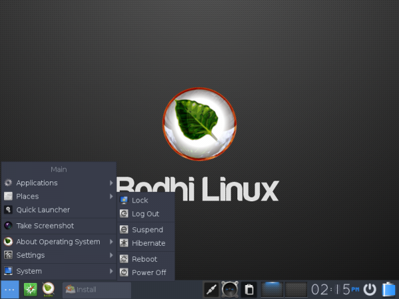Image resolution: width=399 pixels, height=299 pixels.
Task: Click the About Operating System leaf icon
Action: pos(8,241)
